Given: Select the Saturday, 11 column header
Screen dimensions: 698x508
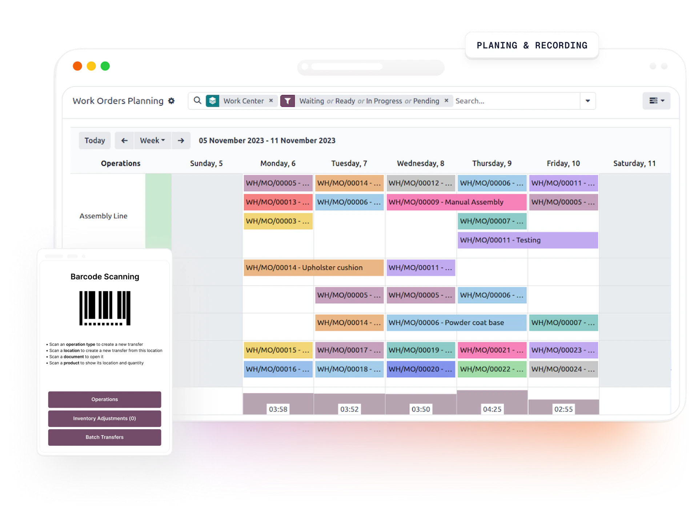Looking at the screenshot, I should [x=634, y=164].
